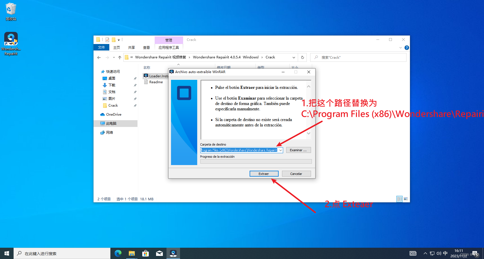Screen dimensions: 484x259
Task: Click the Examinar button
Action: coord(299,150)
